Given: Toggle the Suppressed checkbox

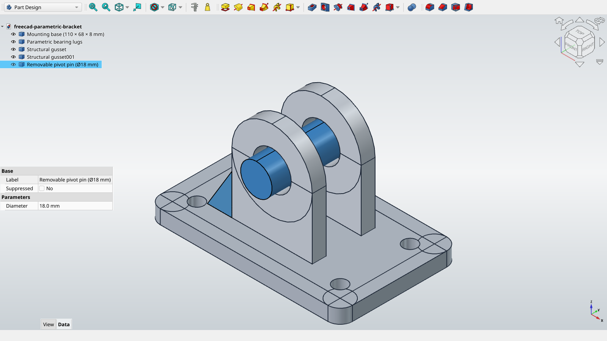Looking at the screenshot, I should 42,188.
